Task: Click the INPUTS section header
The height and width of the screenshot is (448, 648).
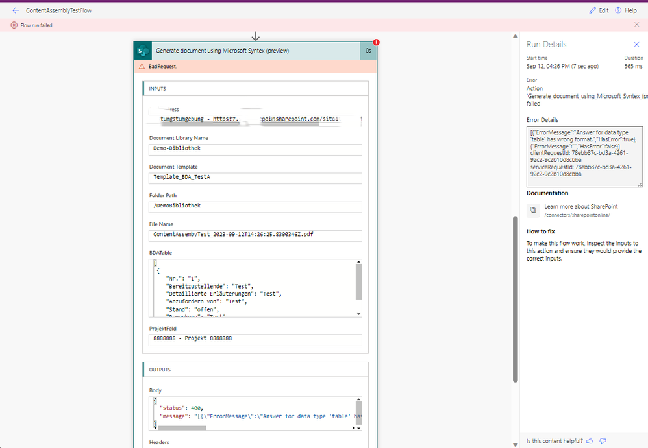Action: 255,89
